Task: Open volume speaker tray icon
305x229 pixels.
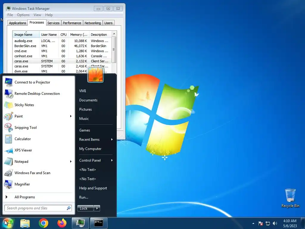Action: pos(275,223)
